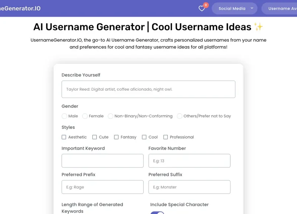Click the Important Keyword field
This screenshot has width=297, height=214.
point(102,160)
